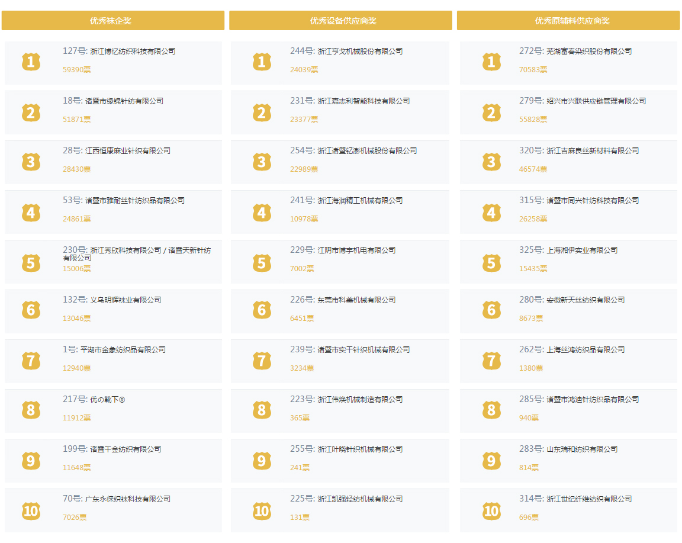Click rank 4 badge beside 53号 entry
This screenshot has width=682, height=543.
[31, 213]
